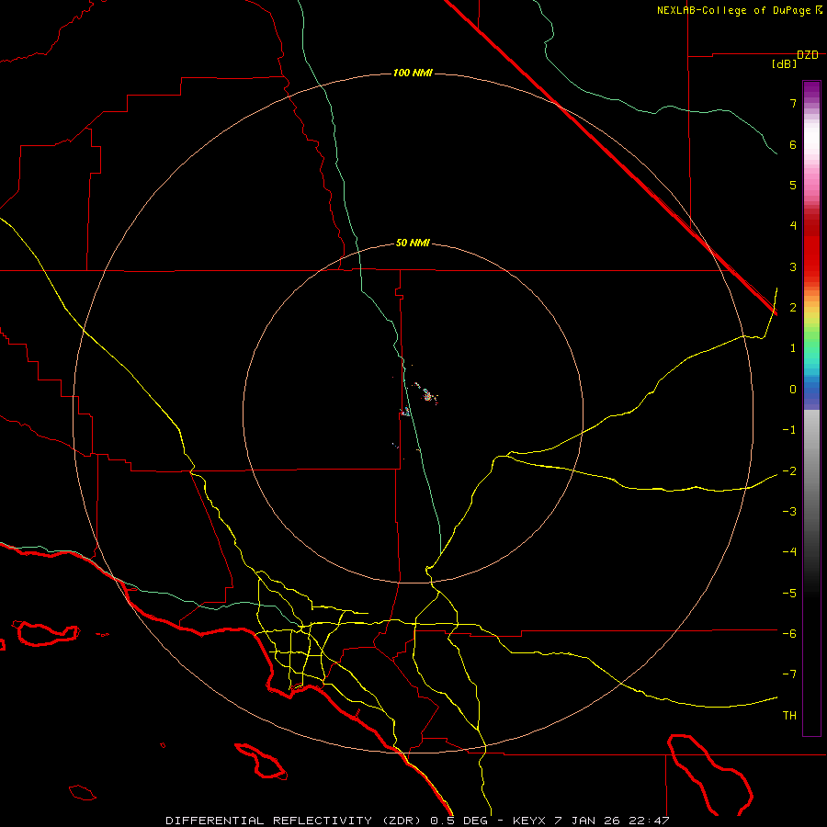
Task: Click the KEYX station identifier in caption
Action: point(528,821)
